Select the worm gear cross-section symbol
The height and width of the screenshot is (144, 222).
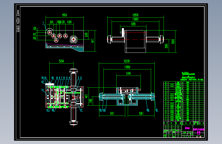click(x=74, y=39)
